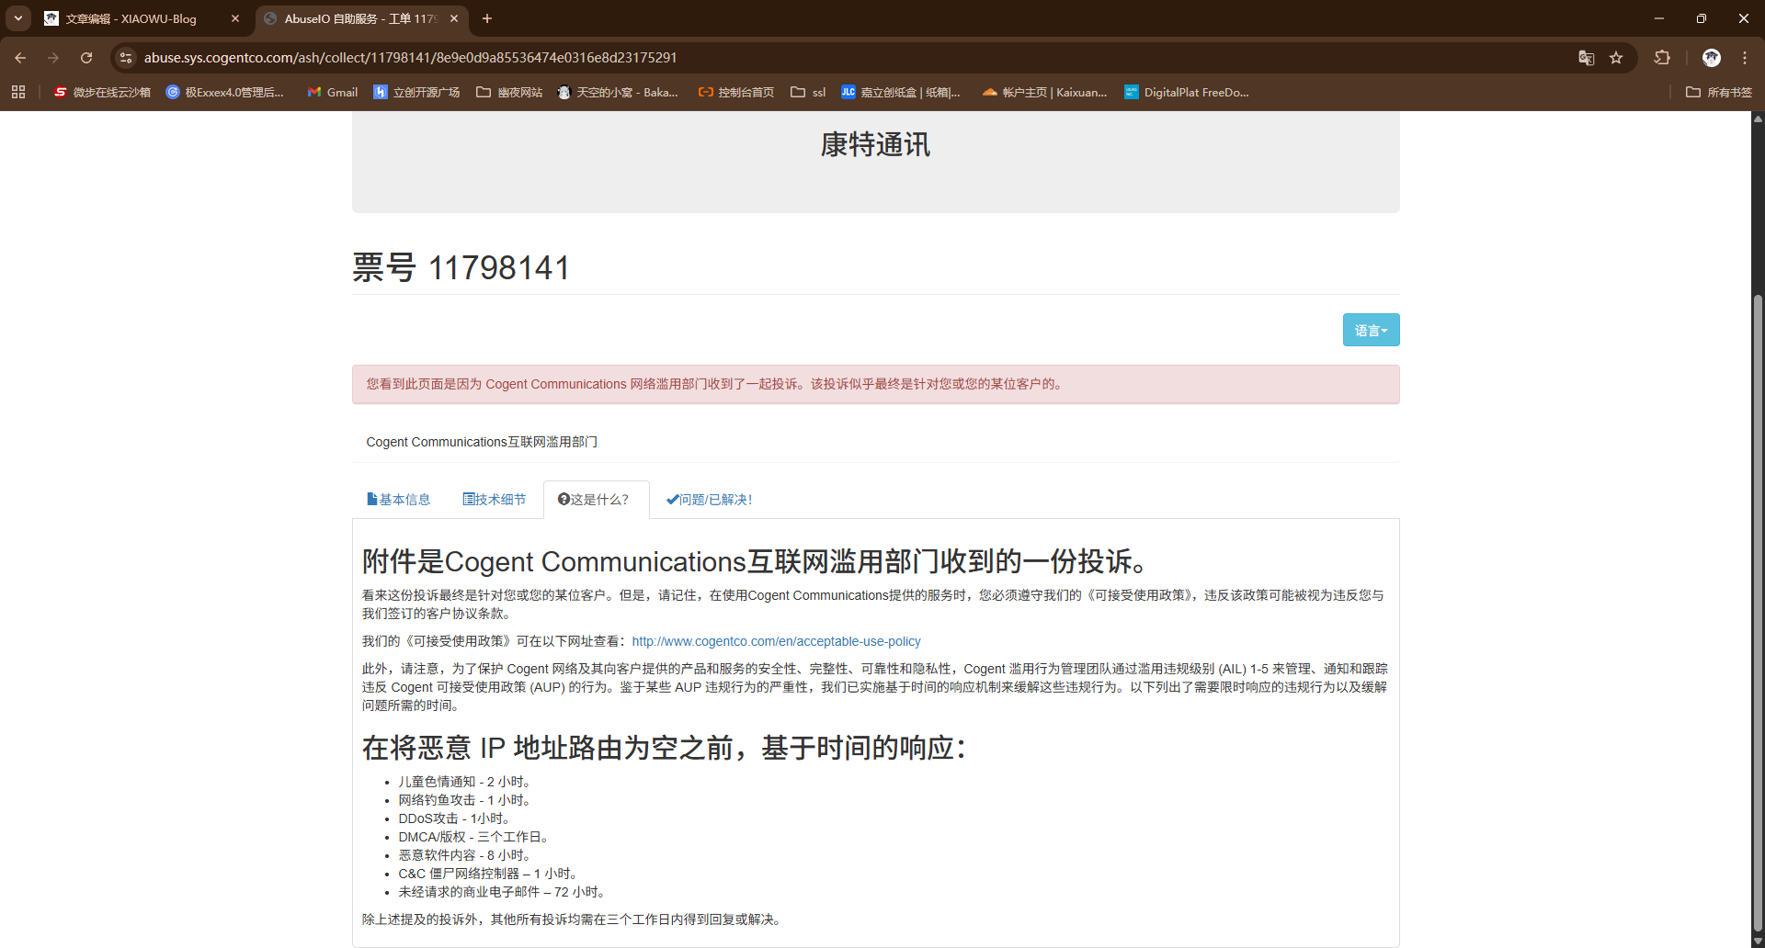Image resolution: width=1765 pixels, height=948 pixels.
Task: Open the acceptable-use-policy link
Action: [776, 641]
